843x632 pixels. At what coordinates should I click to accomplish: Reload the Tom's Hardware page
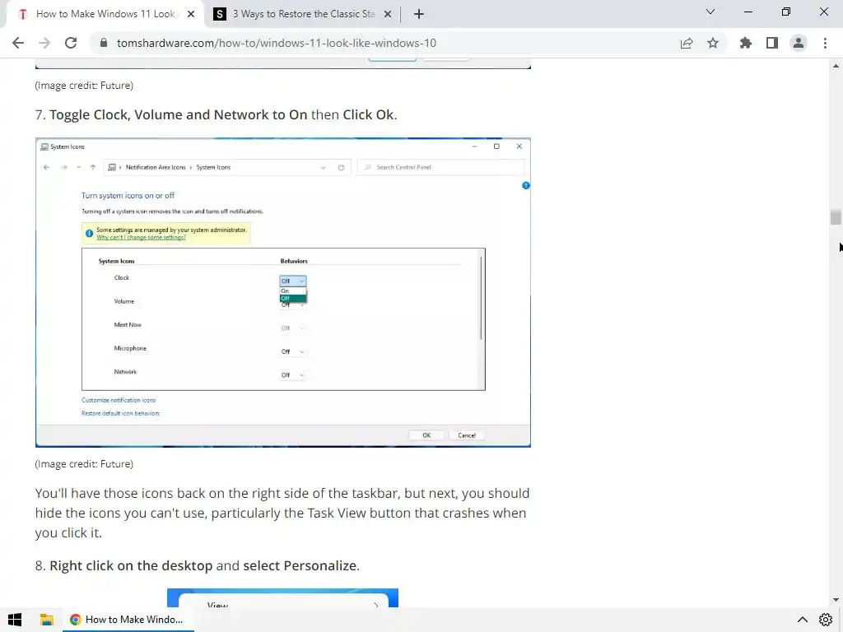(71, 43)
